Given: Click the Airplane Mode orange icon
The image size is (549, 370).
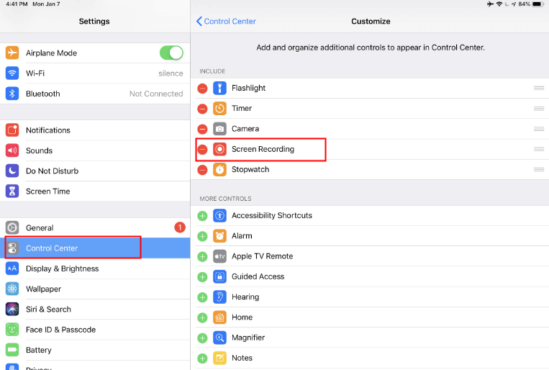Looking at the screenshot, I should coord(12,53).
